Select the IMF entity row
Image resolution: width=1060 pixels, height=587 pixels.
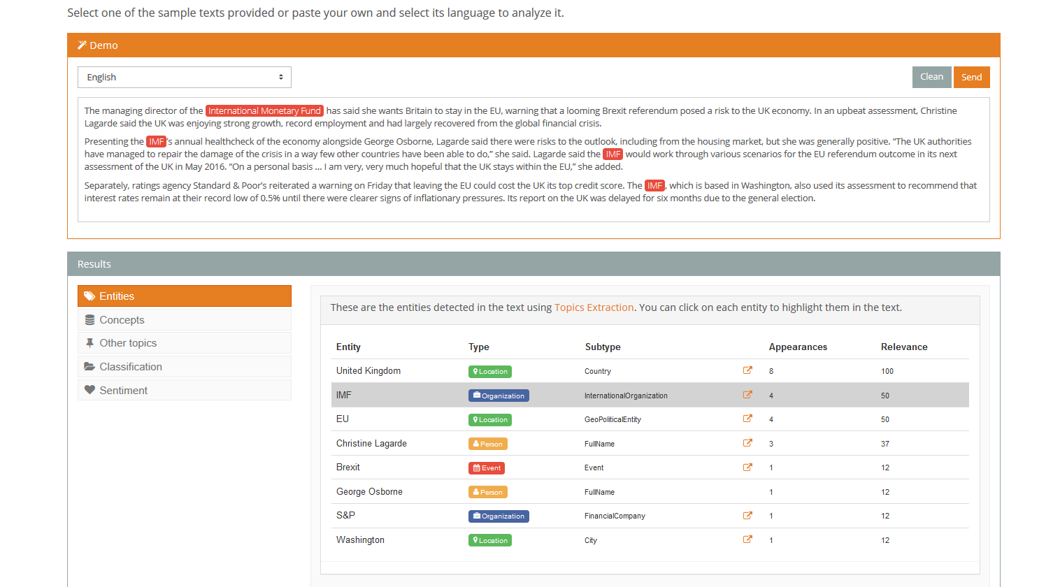(650, 395)
